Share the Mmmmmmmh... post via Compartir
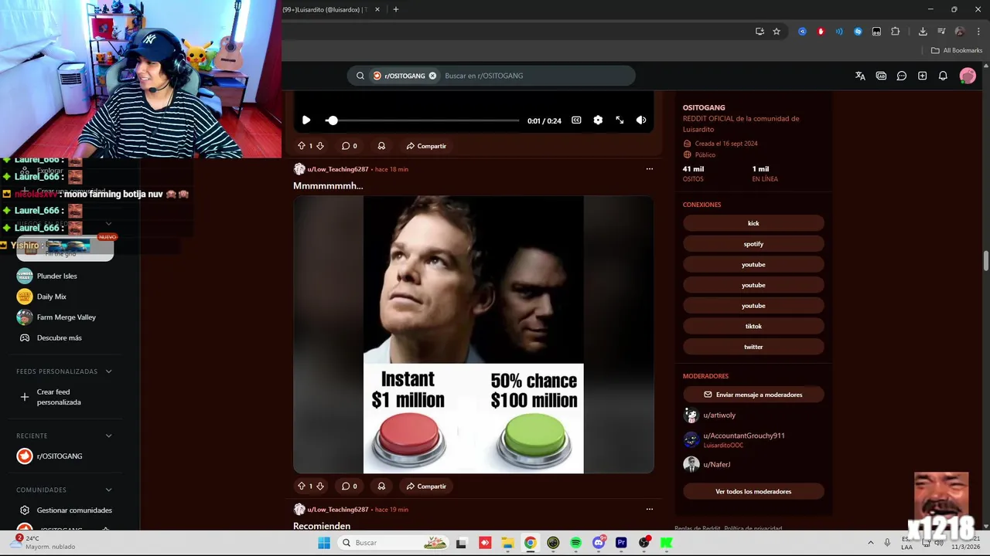Image resolution: width=990 pixels, height=556 pixels. 426,486
